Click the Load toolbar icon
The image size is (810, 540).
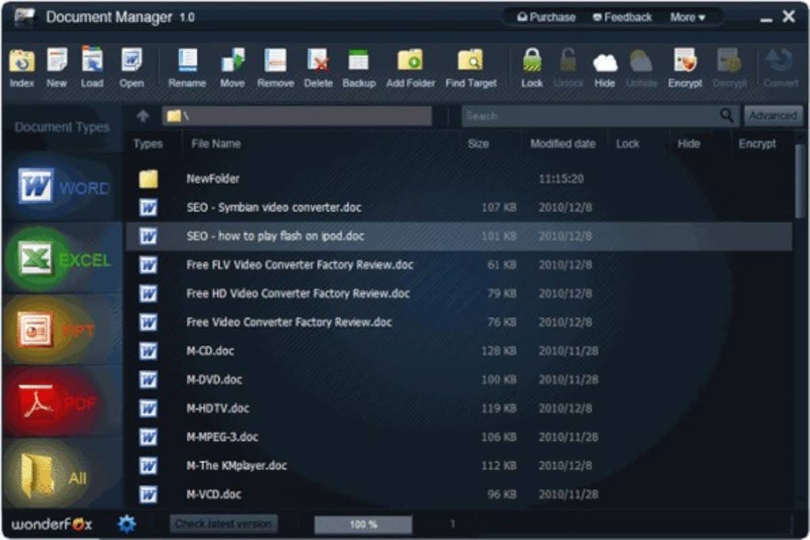click(92, 59)
